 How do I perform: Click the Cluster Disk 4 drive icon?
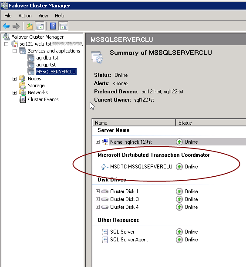(105, 207)
